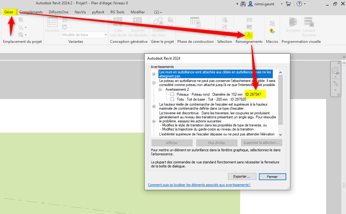Follow the link about localizing warning elements
This screenshot has width=346, height=214.
coord(199,184)
